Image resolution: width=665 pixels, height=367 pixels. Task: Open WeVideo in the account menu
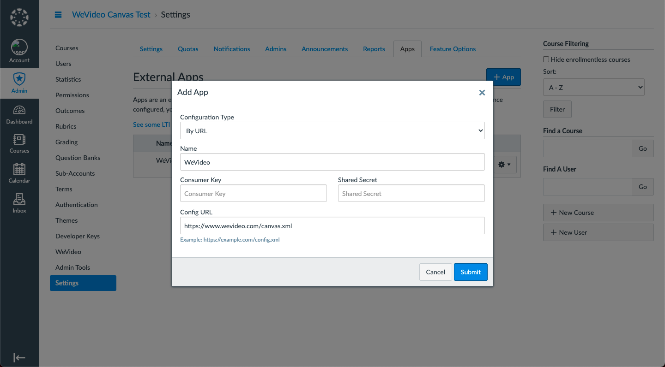click(x=68, y=252)
